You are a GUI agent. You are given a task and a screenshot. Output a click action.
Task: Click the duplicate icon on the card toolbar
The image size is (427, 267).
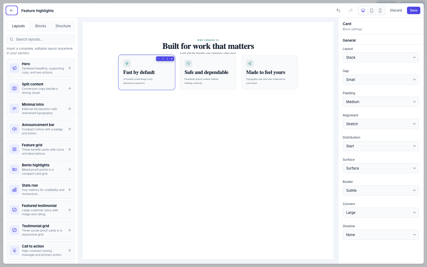click(172, 59)
